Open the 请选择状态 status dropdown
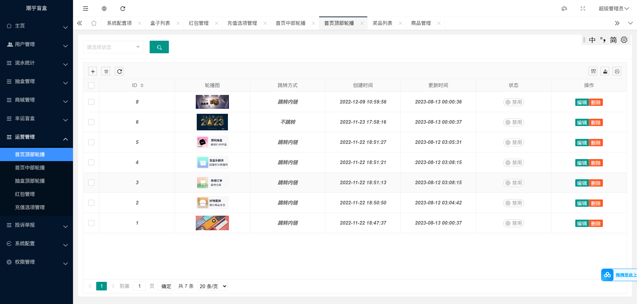The height and width of the screenshot is (304, 637). point(113,47)
